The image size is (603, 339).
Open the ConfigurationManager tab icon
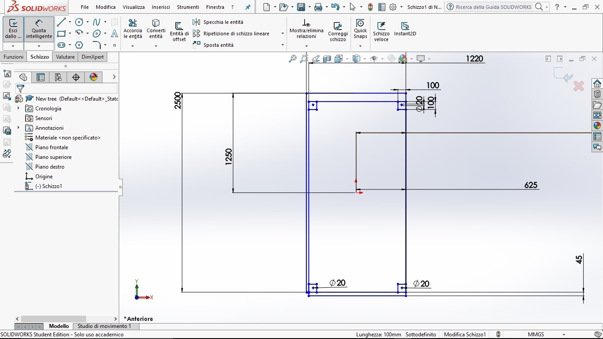click(x=58, y=77)
